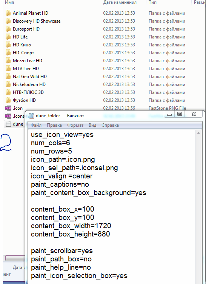Select the dune_folder text file icon

8,124
